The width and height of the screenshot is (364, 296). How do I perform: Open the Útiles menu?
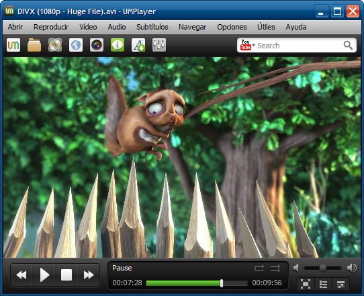[x=266, y=27]
